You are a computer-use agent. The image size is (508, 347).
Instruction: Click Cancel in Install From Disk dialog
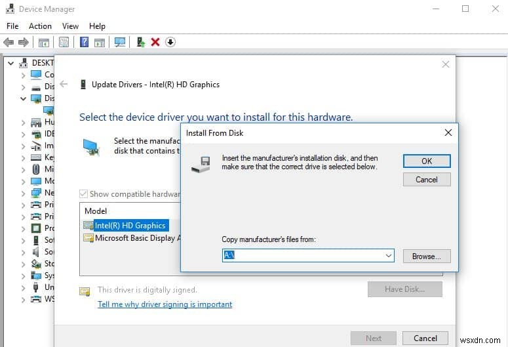click(427, 179)
